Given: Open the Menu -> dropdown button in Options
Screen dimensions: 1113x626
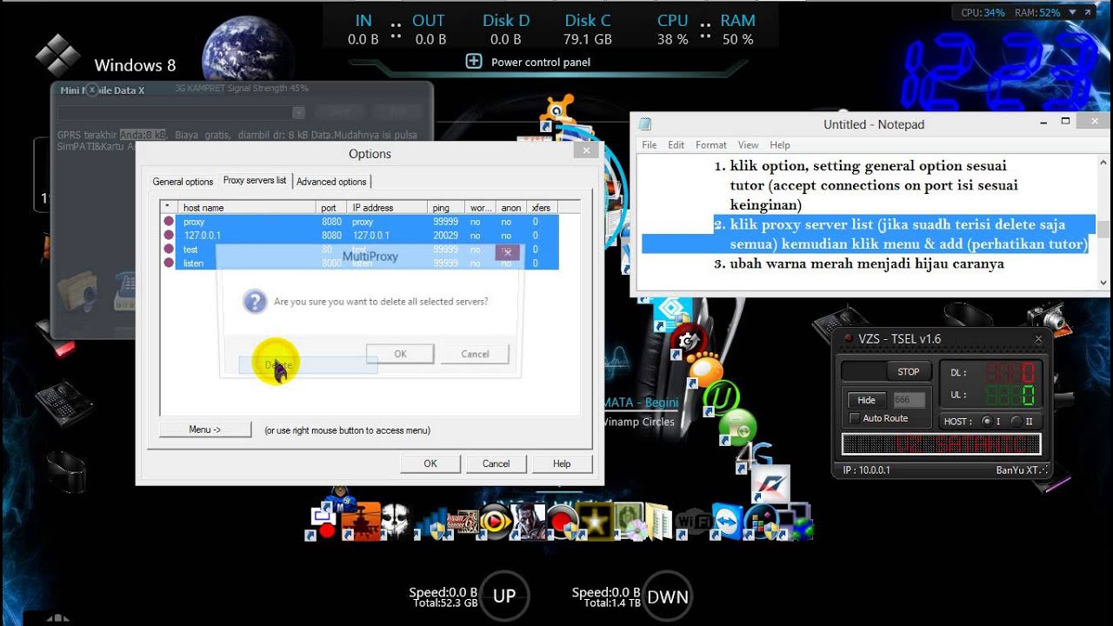Looking at the screenshot, I should pos(205,430).
